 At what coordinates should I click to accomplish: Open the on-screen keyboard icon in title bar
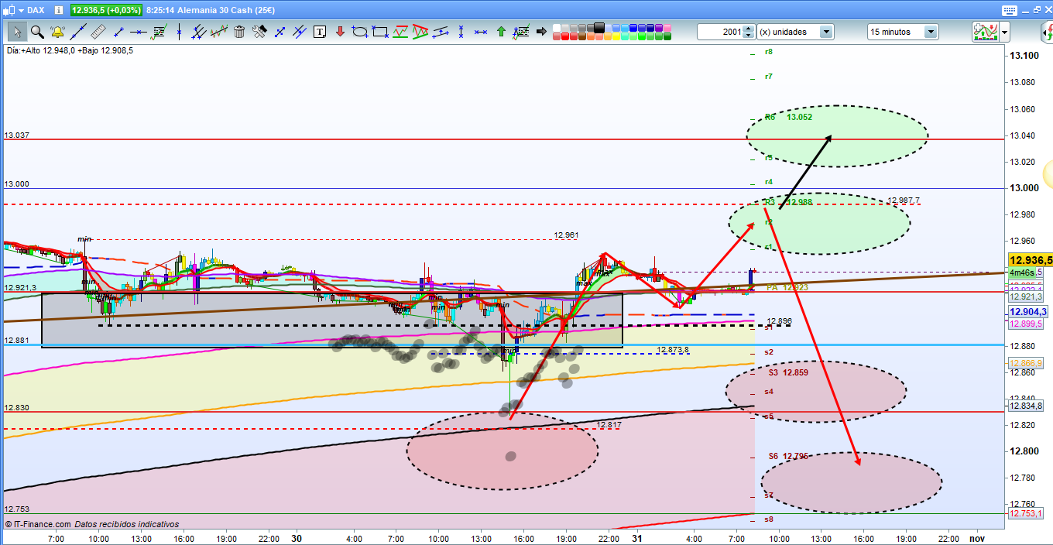click(1007, 10)
